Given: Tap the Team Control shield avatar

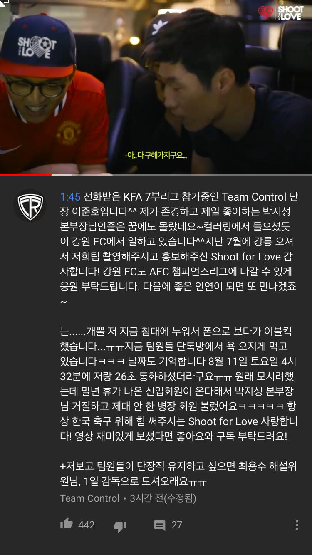Looking at the screenshot, I should pyautogui.click(x=30, y=206).
